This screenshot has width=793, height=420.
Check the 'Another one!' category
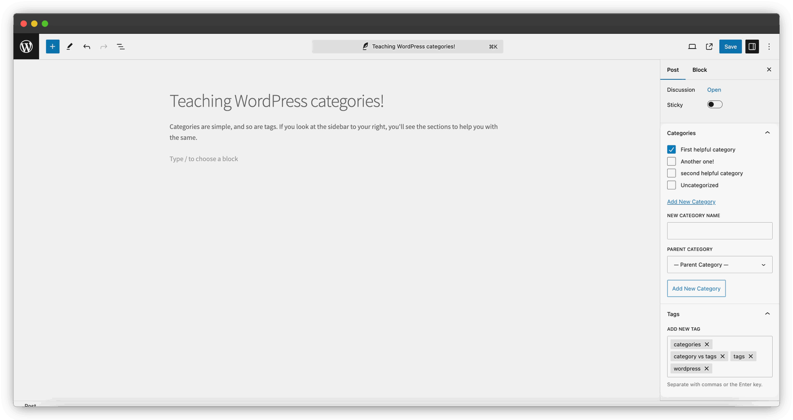(672, 162)
